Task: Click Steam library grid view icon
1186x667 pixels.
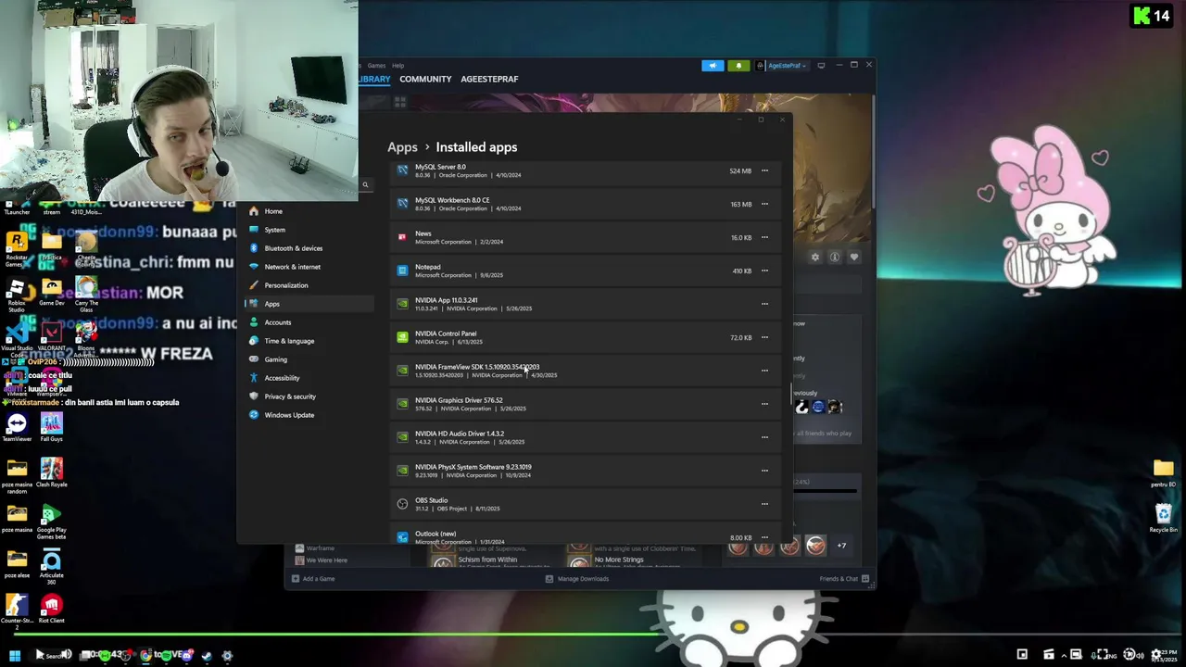Action: [x=400, y=102]
